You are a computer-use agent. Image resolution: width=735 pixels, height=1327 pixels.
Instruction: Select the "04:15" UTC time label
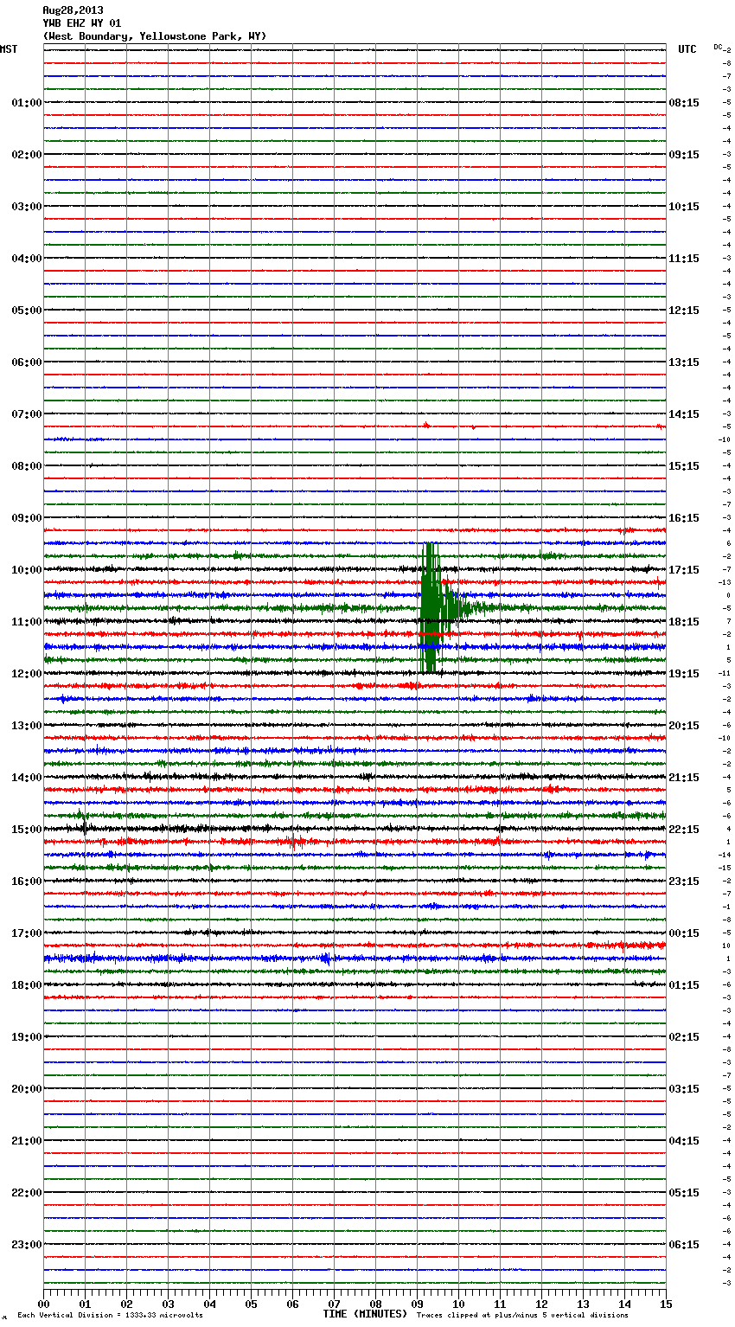[x=684, y=1141]
